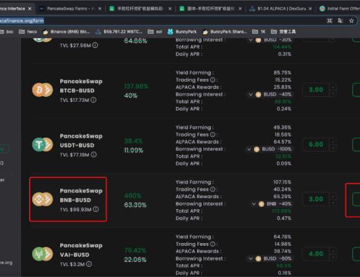Click the VAI-BUSD token pair icon
The height and width of the screenshot is (277, 360).
(x=42, y=253)
